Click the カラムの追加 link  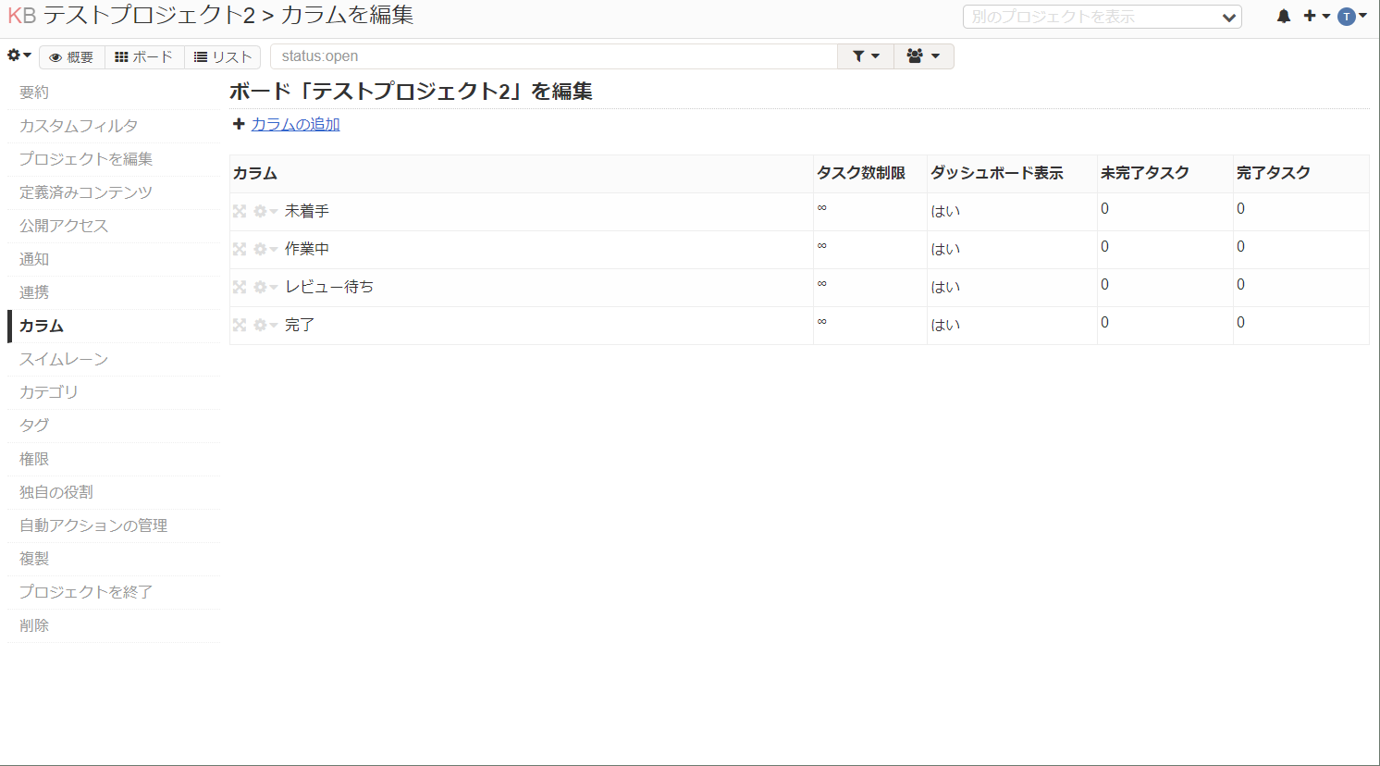293,123
